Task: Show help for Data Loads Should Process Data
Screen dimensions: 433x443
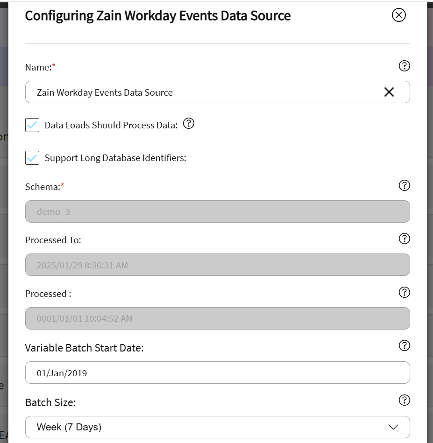Action: 188,124
